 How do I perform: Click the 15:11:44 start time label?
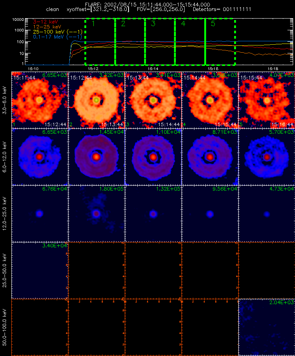click(24, 78)
